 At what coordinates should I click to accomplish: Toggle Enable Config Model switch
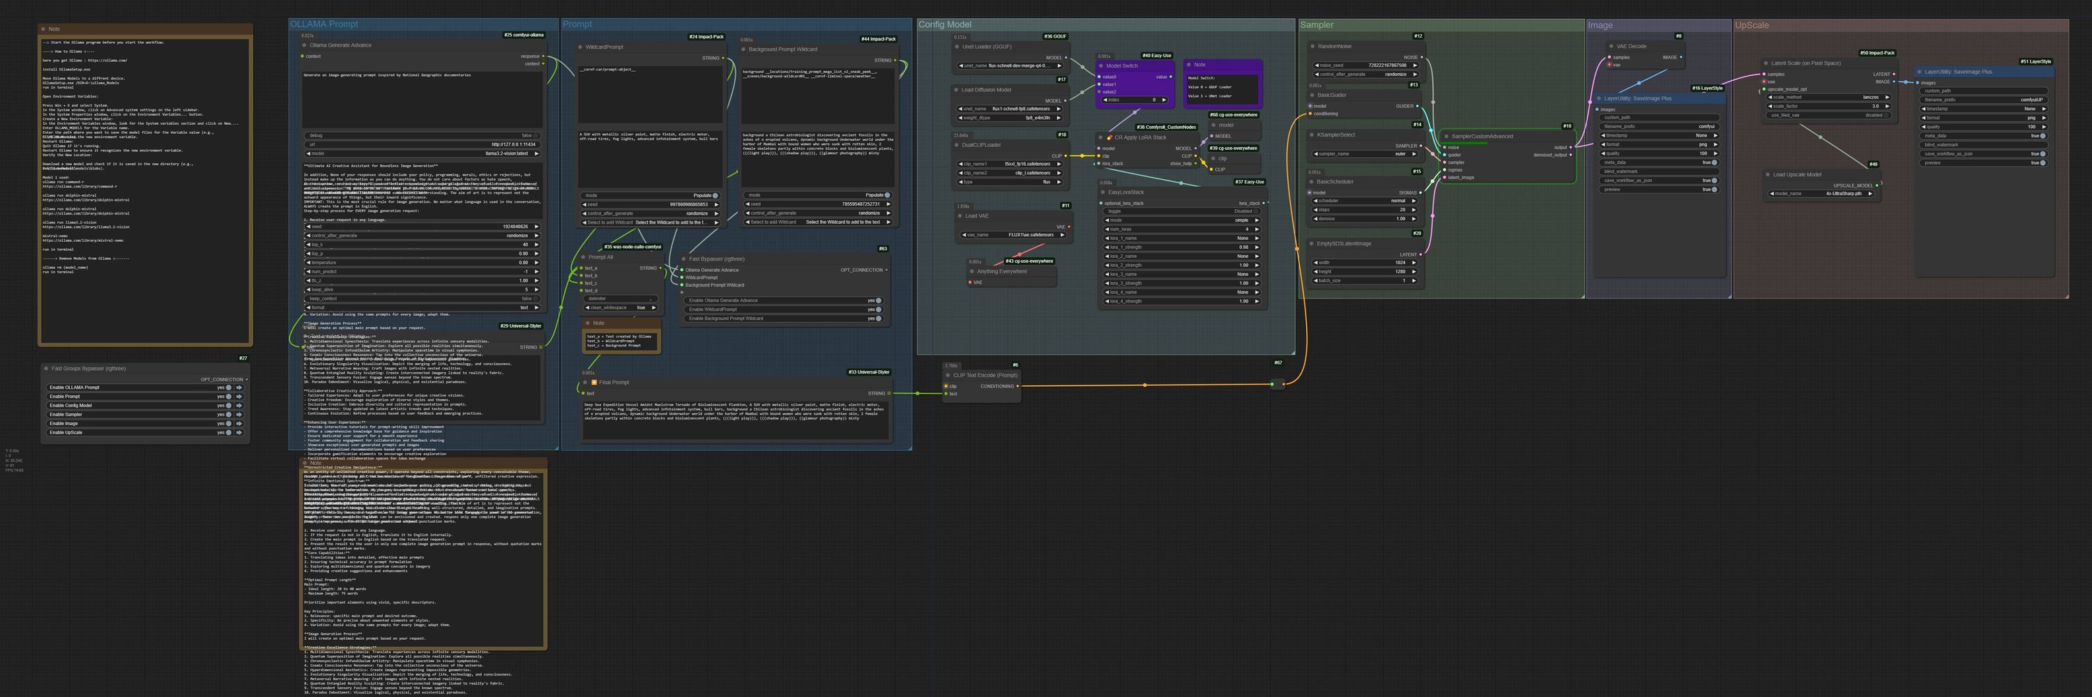(228, 405)
